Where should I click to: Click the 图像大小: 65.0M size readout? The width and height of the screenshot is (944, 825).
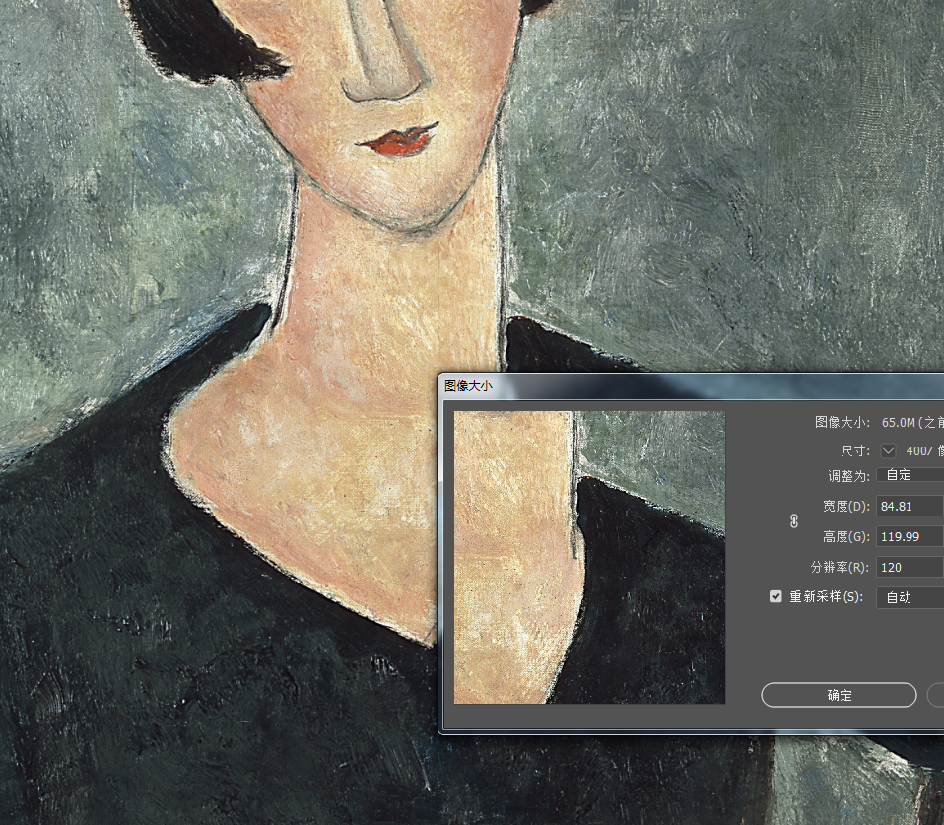pyautogui.click(x=878, y=422)
